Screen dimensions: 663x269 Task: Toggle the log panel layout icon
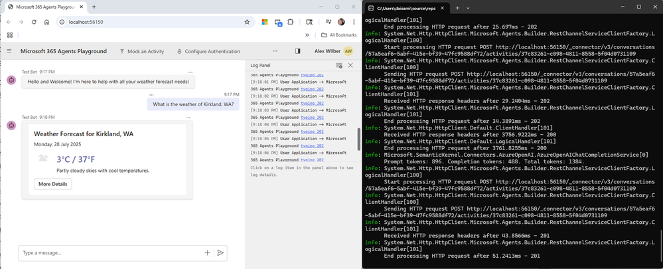(298, 51)
